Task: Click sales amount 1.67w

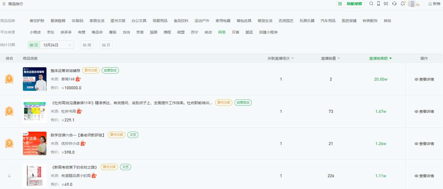Action: coord(381,112)
